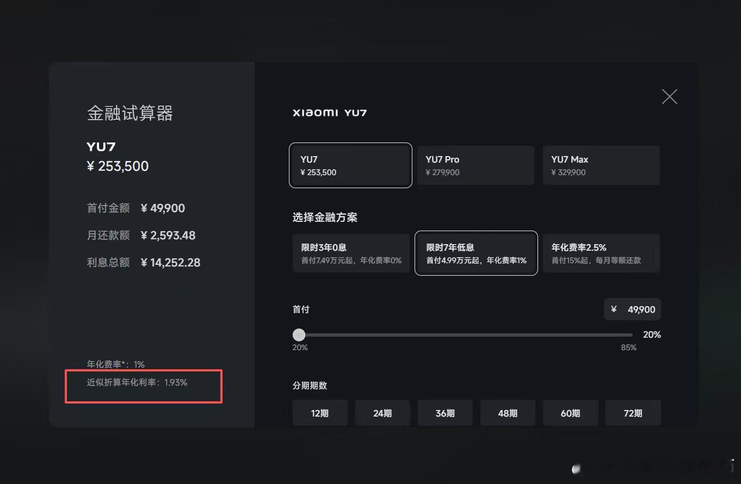Select the 48期 installment term
This screenshot has width=741, height=484.
click(x=508, y=413)
